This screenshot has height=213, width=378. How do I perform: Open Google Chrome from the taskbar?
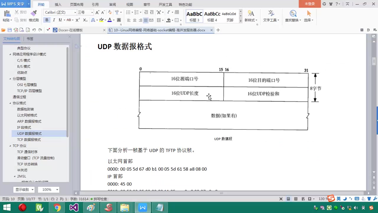click(x=57, y=207)
